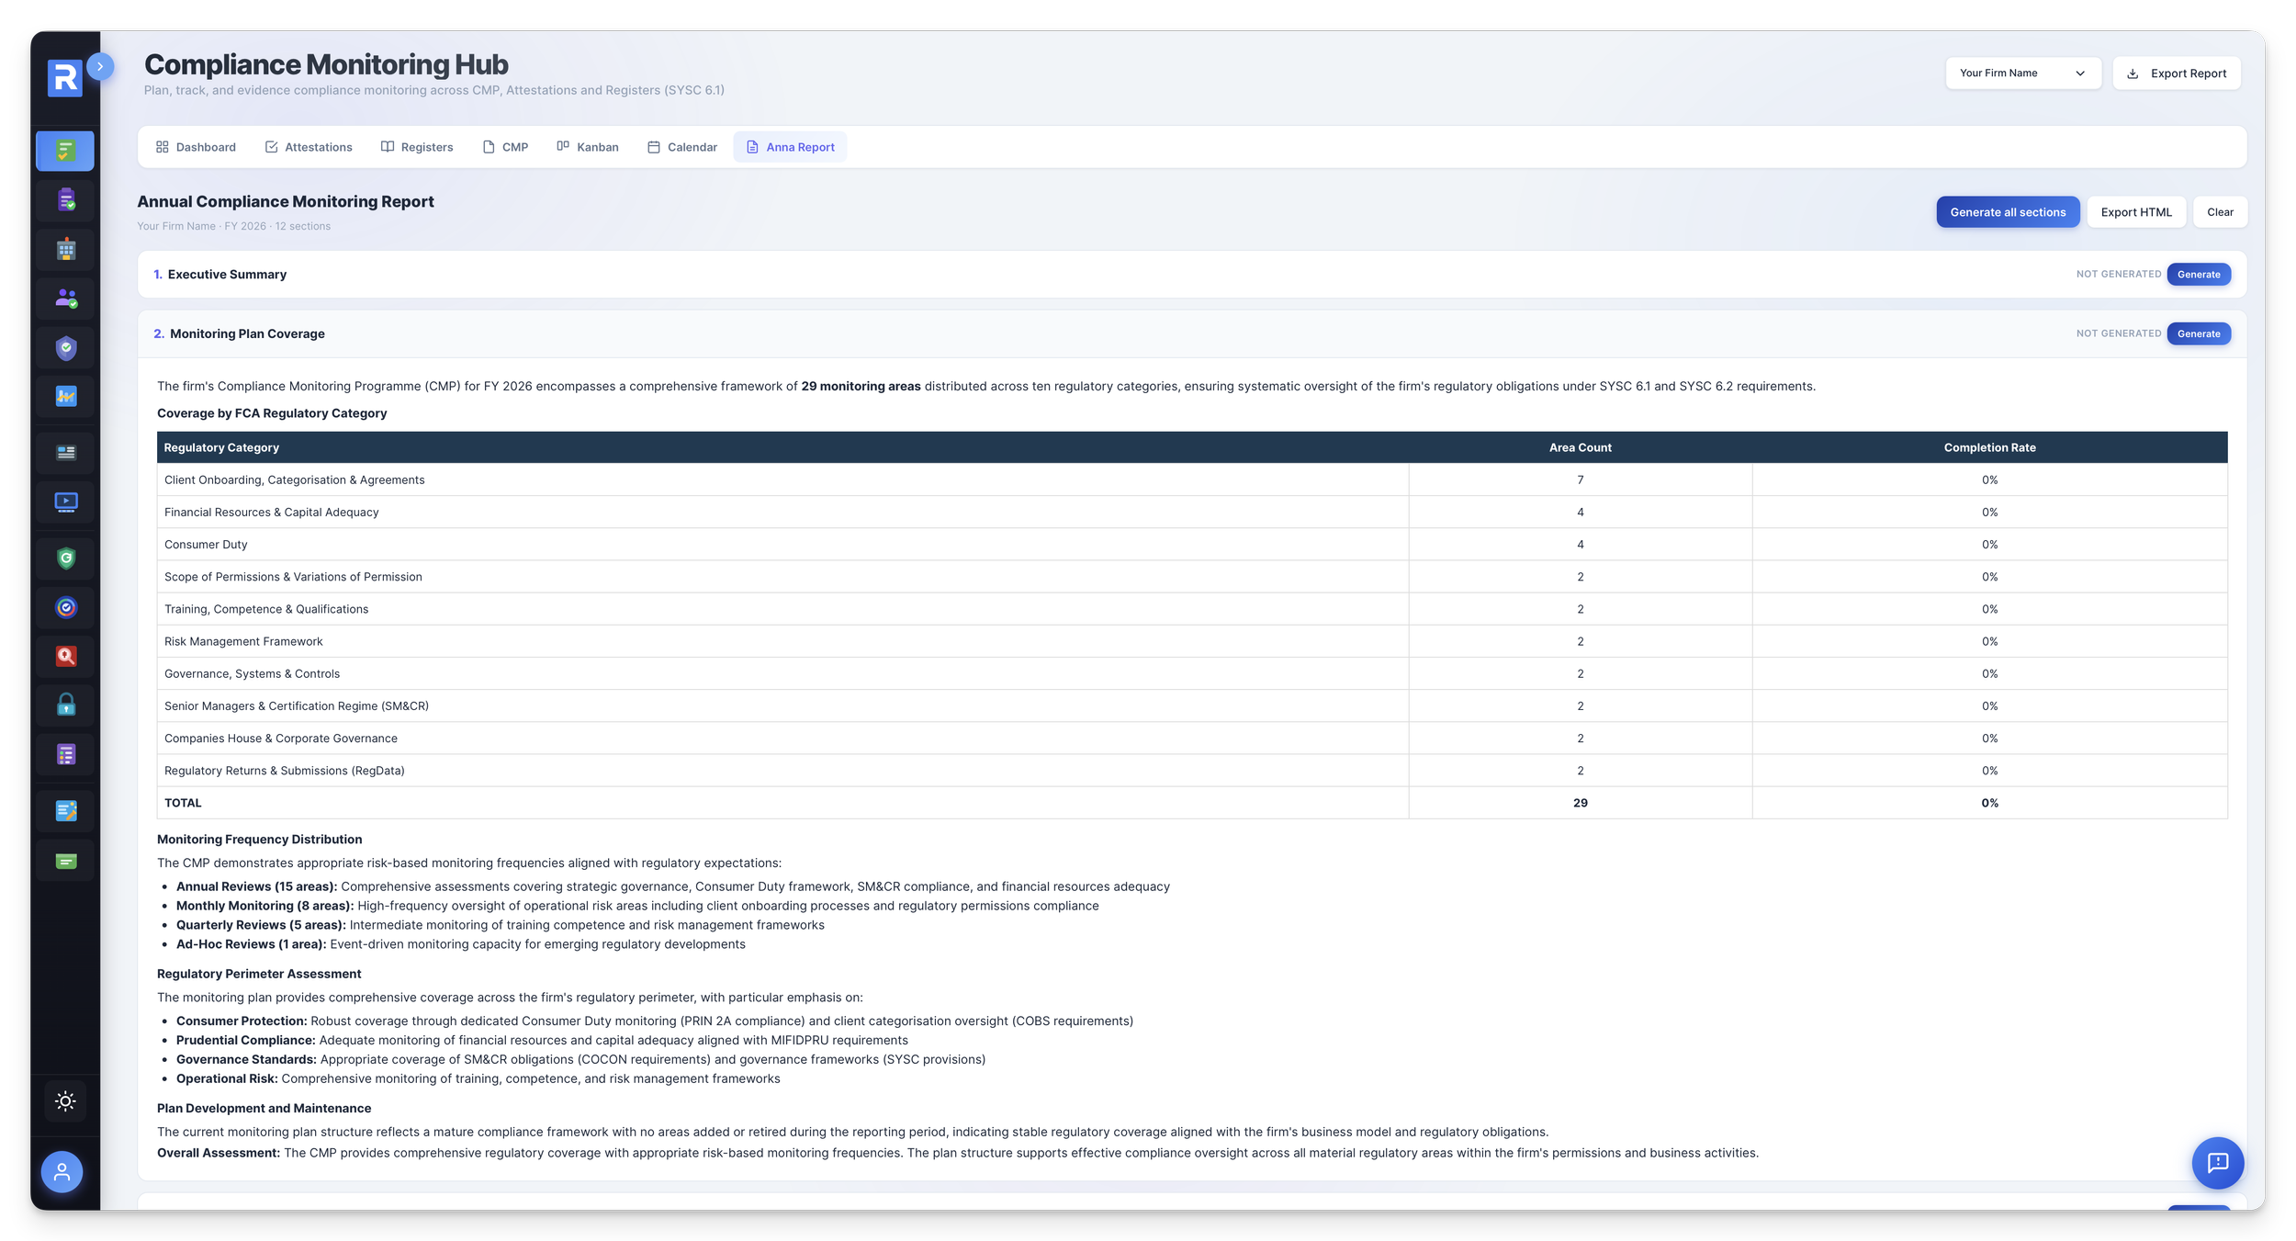2296x1241 pixels.
Task: Open the Calendar tab
Action: [x=681, y=146]
